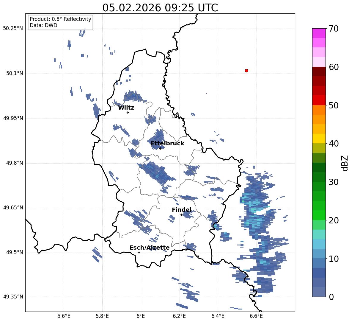The width and height of the screenshot is (352, 322).
Task: Click the cross marker beside Findel label
Action: (181, 215)
